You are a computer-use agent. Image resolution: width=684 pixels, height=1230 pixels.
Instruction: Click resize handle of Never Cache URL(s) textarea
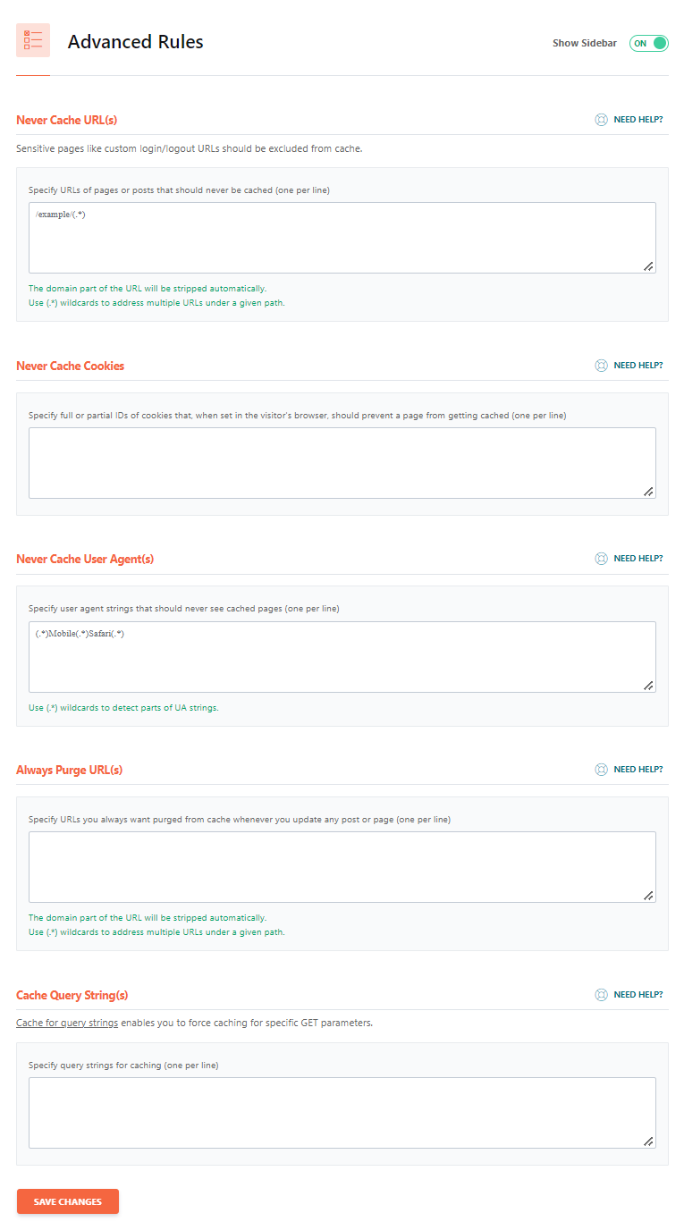pyautogui.click(x=649, y=266)
